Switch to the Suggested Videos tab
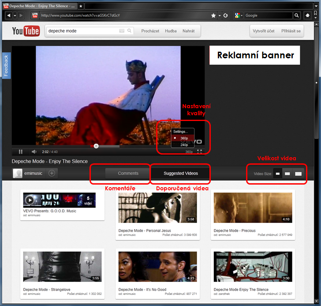321x306 pixels. click(180, 173)
